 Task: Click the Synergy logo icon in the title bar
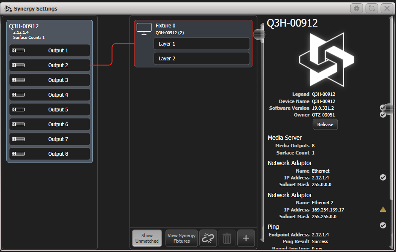tap(8, 8)
